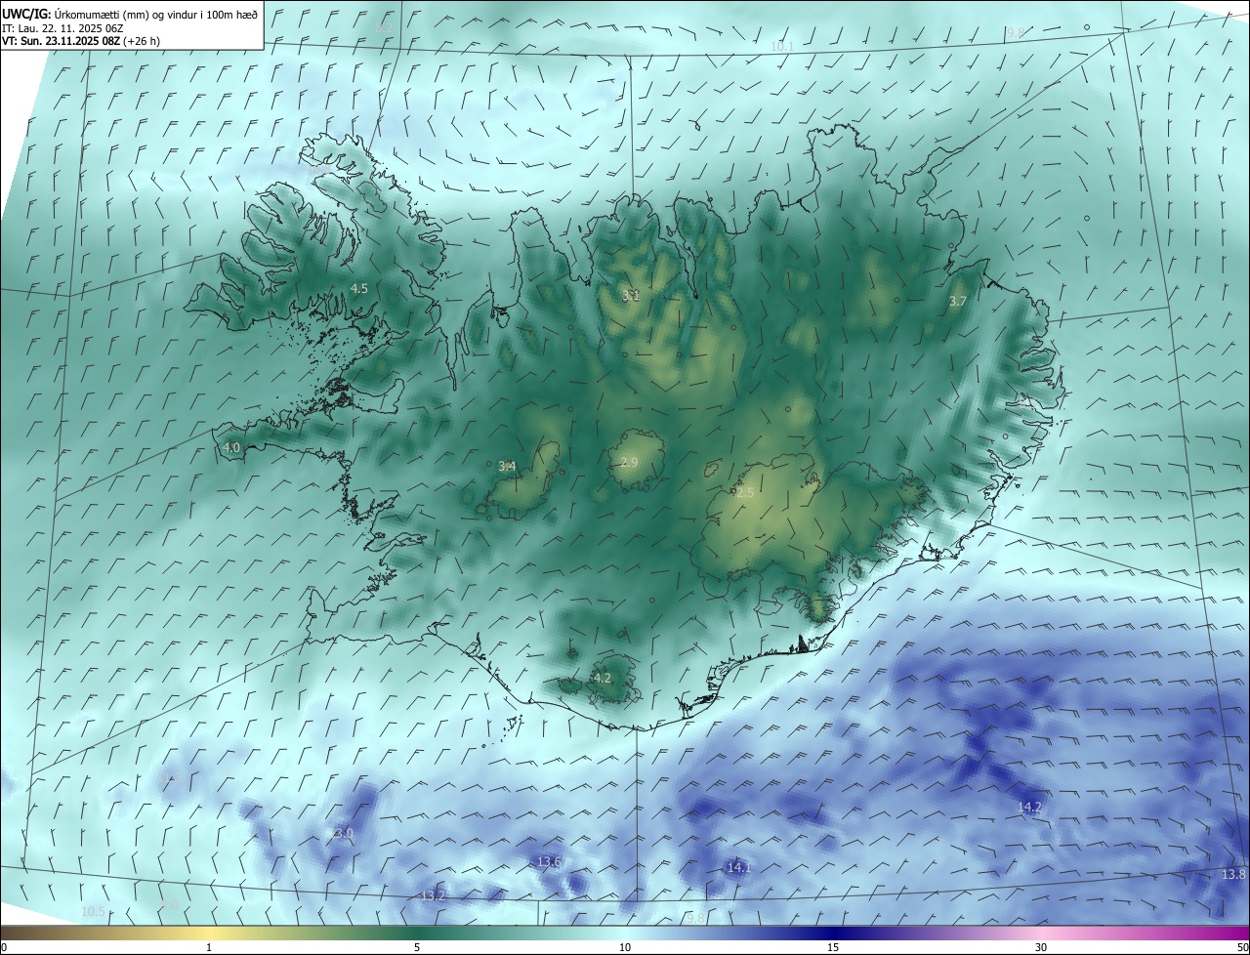Screen dimensions: 1250x955
Task: Click the 30 tick on the color scale
Action: coord(1041,947)
